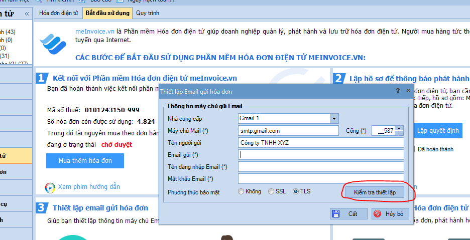Click the remaining invoice count 4.824
Viewport: 470px width, 240px height.
click(x=146, y=121)
